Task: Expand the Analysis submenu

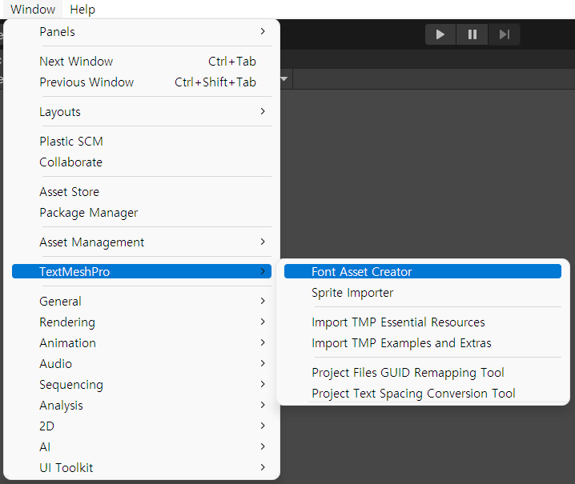Action: [142, 406]
